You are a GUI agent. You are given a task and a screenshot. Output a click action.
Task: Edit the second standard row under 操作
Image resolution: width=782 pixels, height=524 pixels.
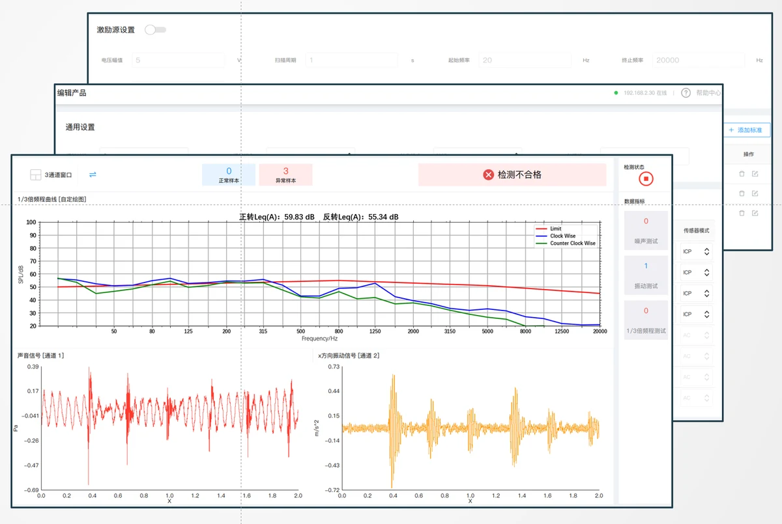[x=755, y=193]
